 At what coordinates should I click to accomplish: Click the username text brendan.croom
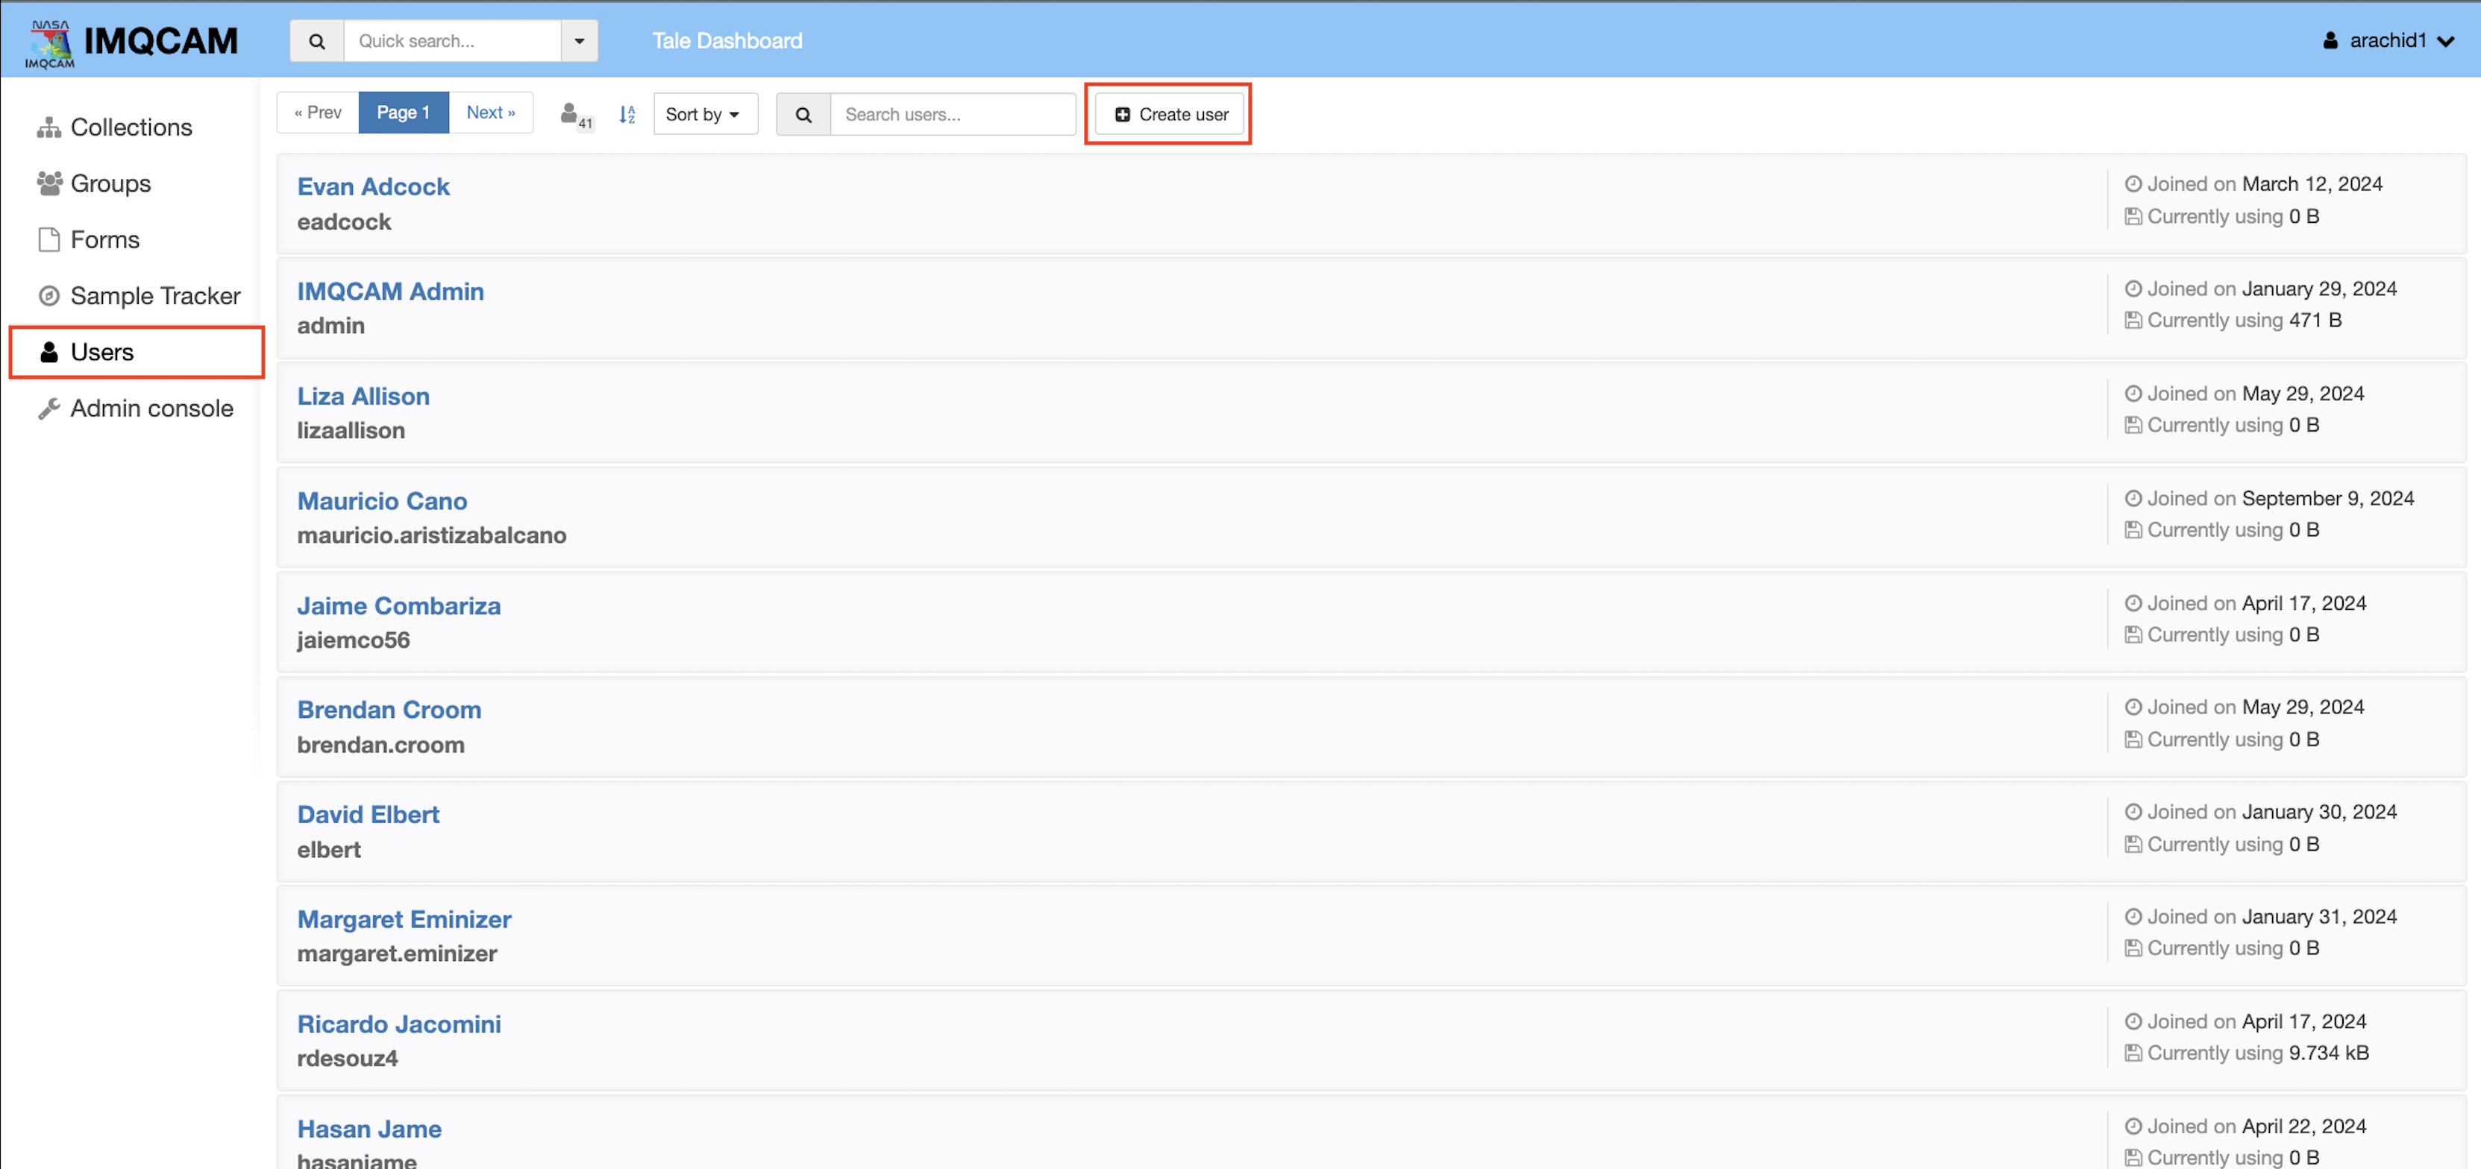tap(380, 746)
